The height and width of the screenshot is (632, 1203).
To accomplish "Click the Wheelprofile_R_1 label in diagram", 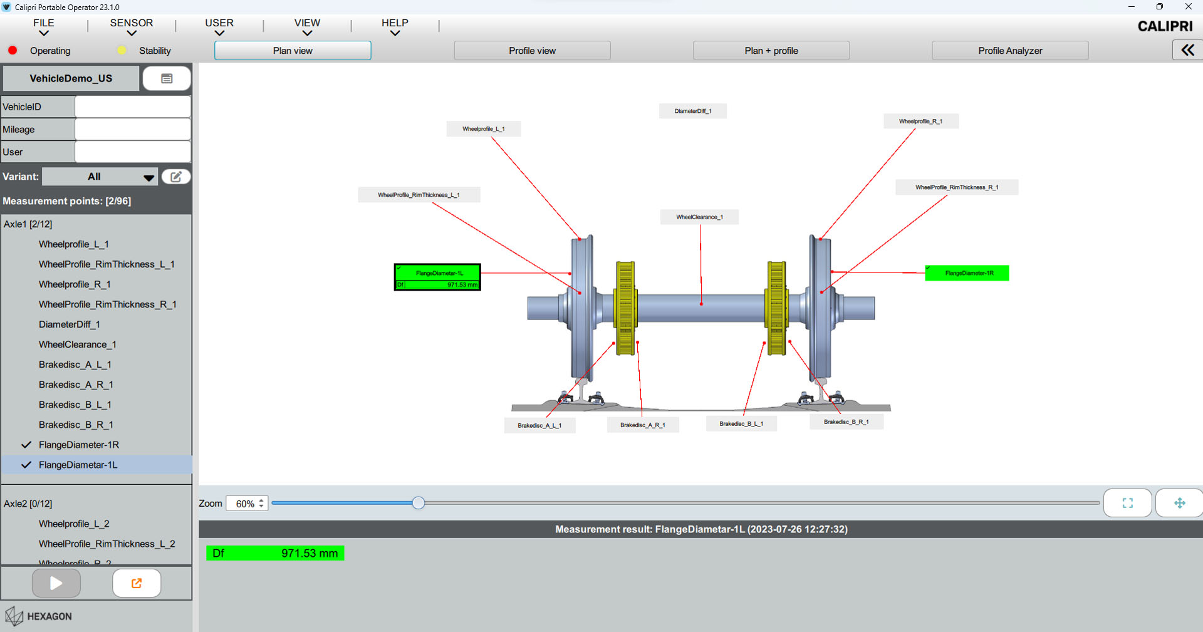I will (921, 122).
